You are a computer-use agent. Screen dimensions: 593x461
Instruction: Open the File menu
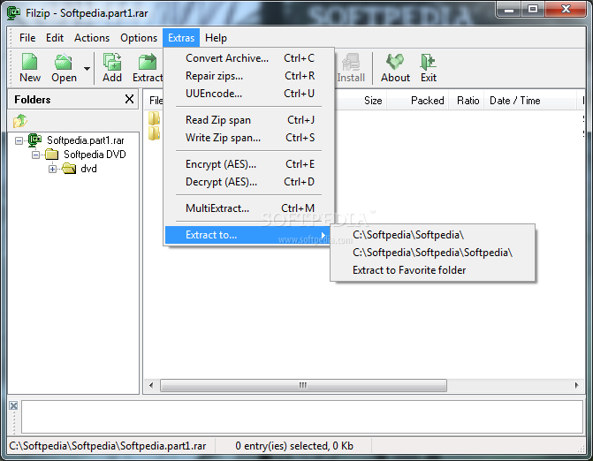27,38
